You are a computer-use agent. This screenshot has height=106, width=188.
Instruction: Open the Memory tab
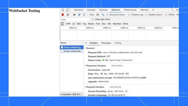(145, 10)
